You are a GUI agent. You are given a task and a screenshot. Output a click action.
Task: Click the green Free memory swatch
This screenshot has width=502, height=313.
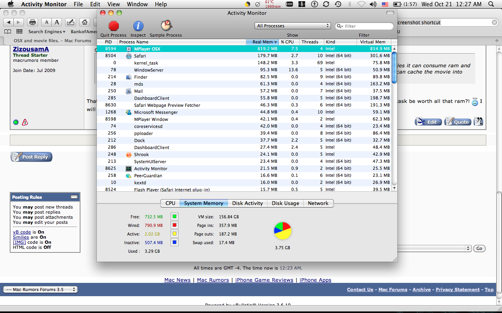[175, 216]
